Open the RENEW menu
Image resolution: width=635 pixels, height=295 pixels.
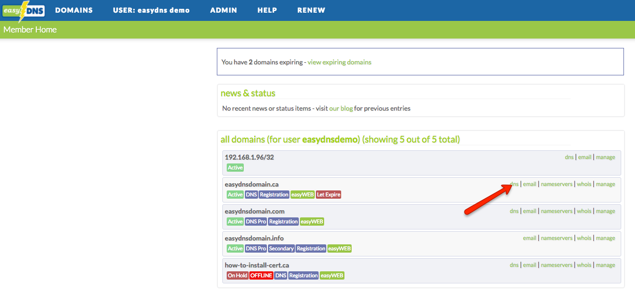311,10
